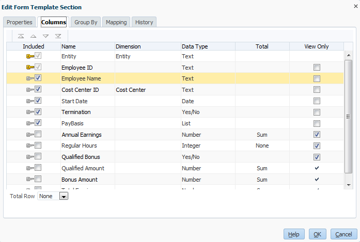Open the Mapping tab
The height and width of the screenshot is (242, 360).
tap(116, 22)
